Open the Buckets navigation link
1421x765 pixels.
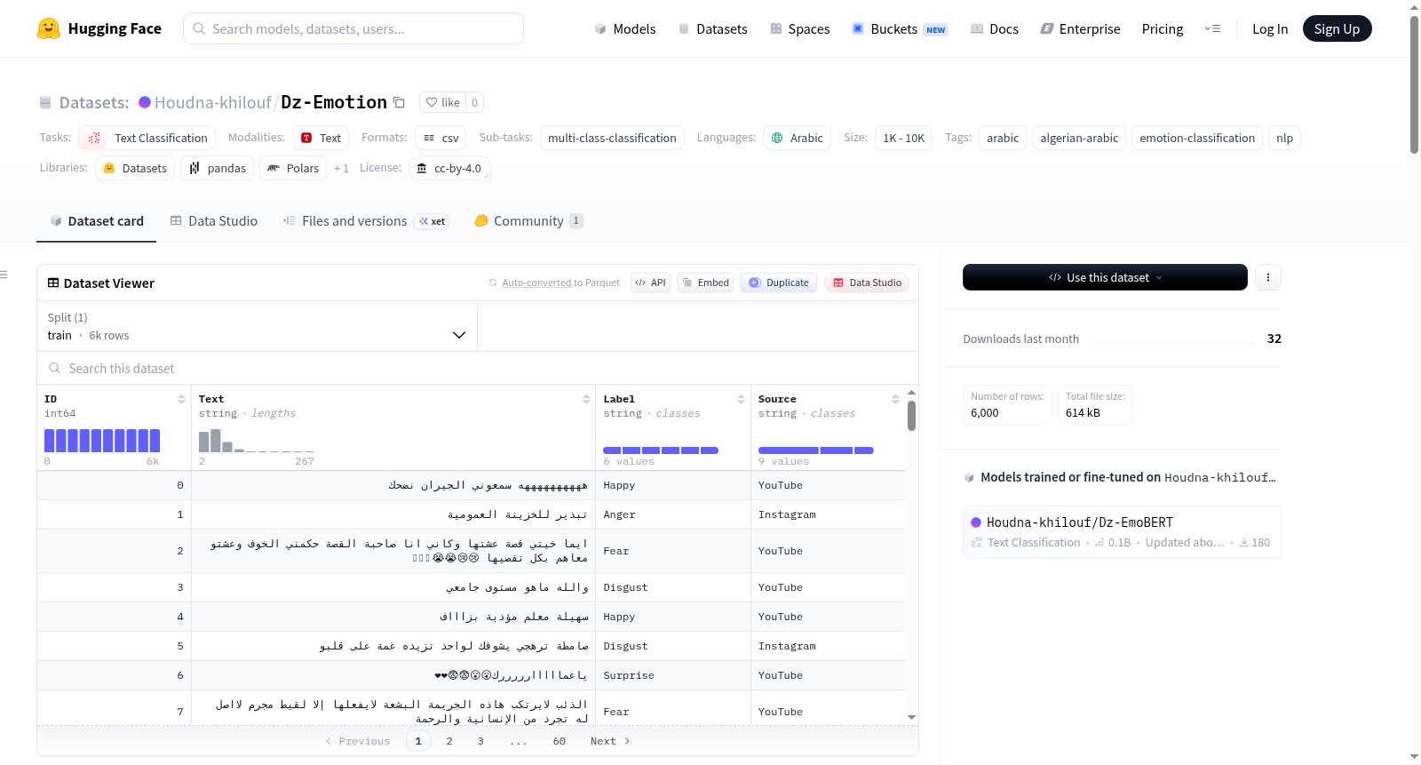tap(900, 28)
